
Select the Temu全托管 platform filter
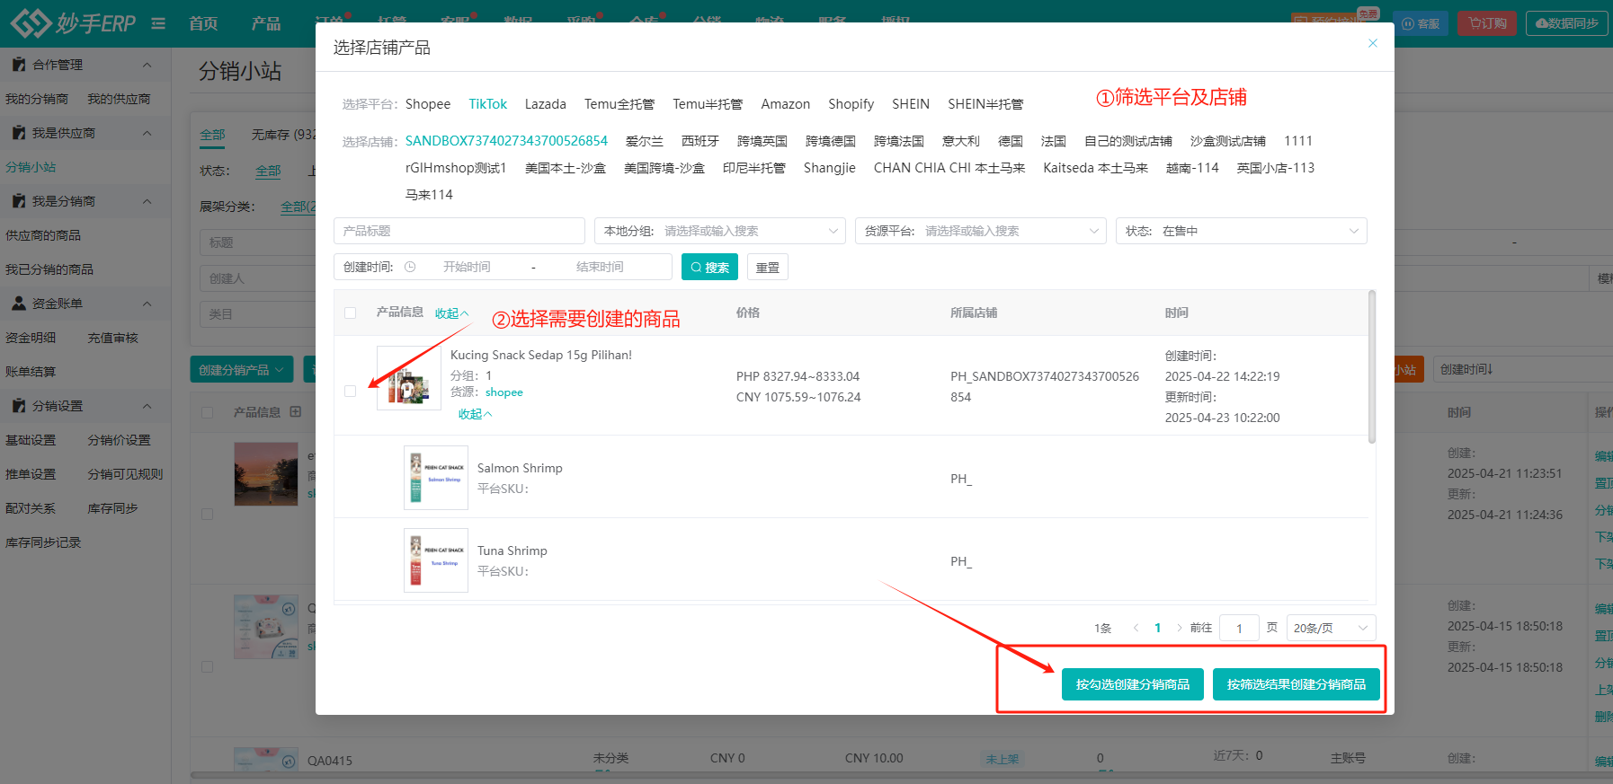click(619, 104)
